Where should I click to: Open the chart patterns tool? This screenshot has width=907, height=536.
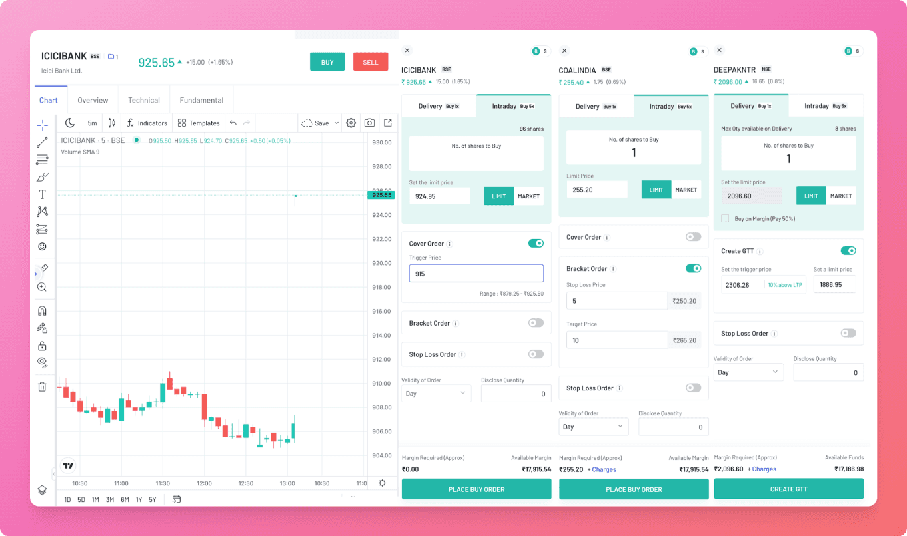click(x=42, y=211)
